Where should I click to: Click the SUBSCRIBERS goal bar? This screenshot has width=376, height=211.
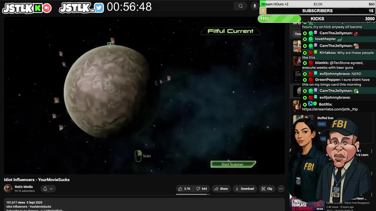pos(318,11)
